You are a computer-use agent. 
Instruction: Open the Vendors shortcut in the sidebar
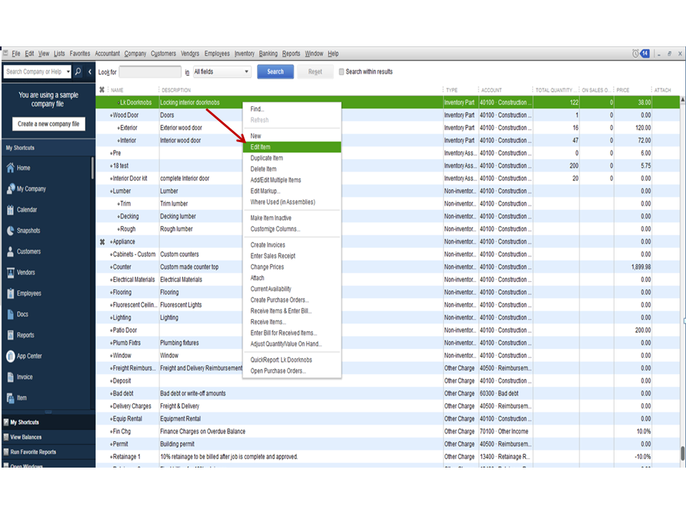tap(21, 272)
